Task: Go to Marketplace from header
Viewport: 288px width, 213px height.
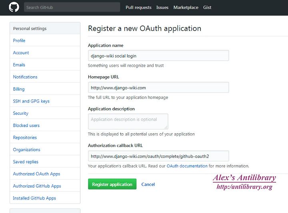Action: 186,8
